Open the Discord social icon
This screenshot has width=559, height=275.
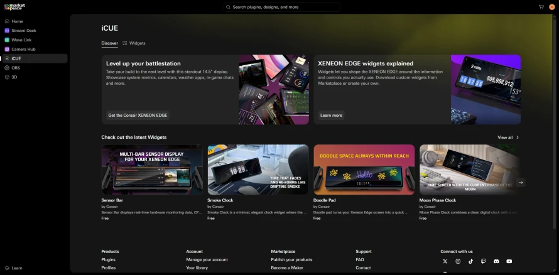click(x=496, y=261)
